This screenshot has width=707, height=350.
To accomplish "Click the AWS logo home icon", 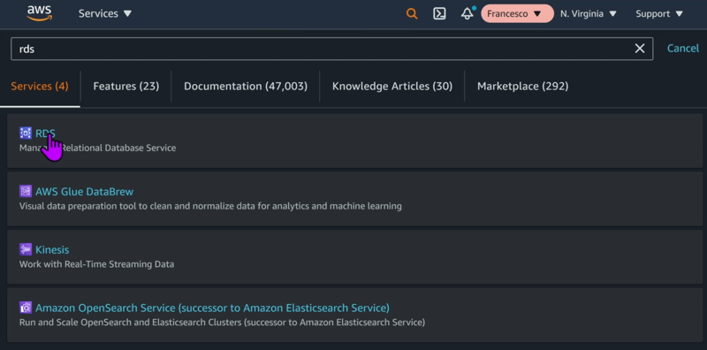I will tap(40, 13).
